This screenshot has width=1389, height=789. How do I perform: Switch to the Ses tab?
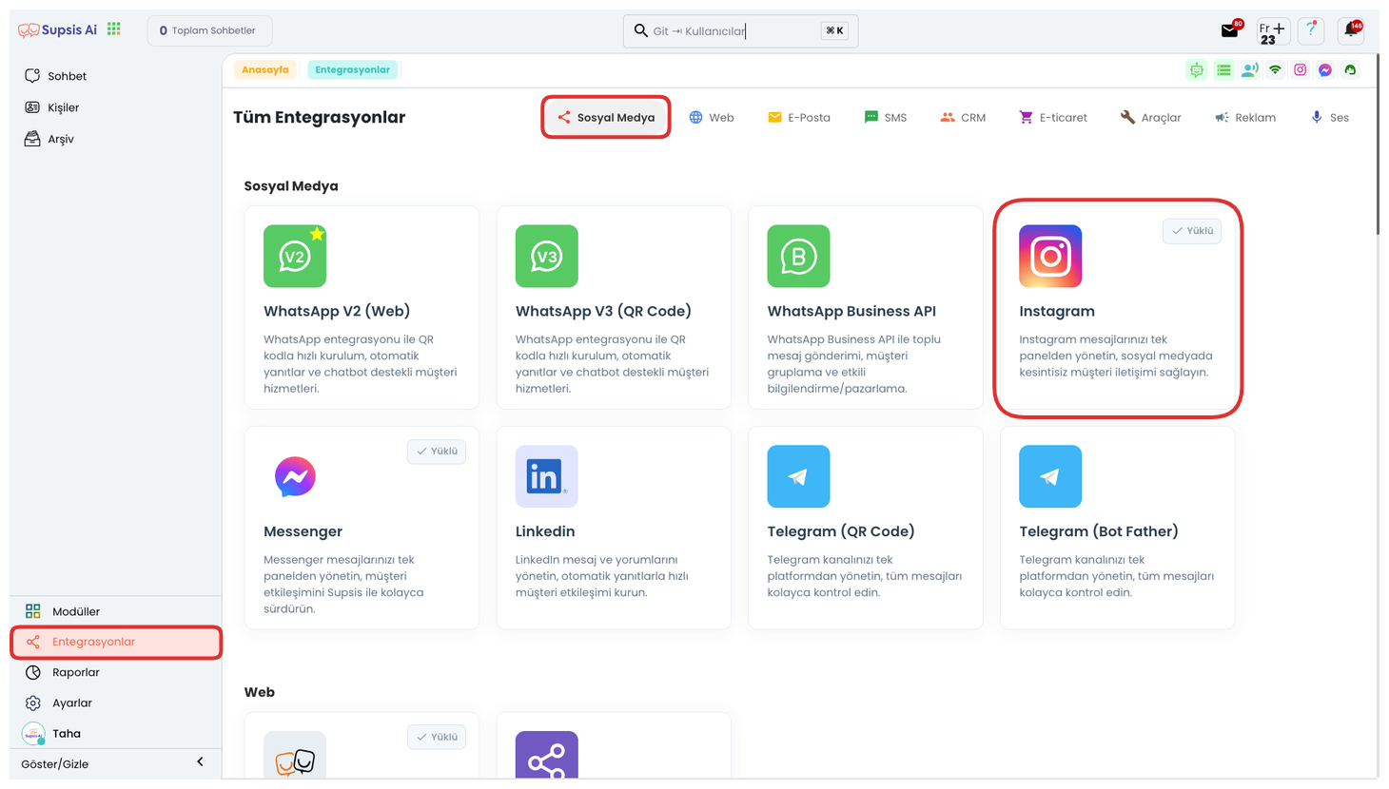(x=1330, y=117)
